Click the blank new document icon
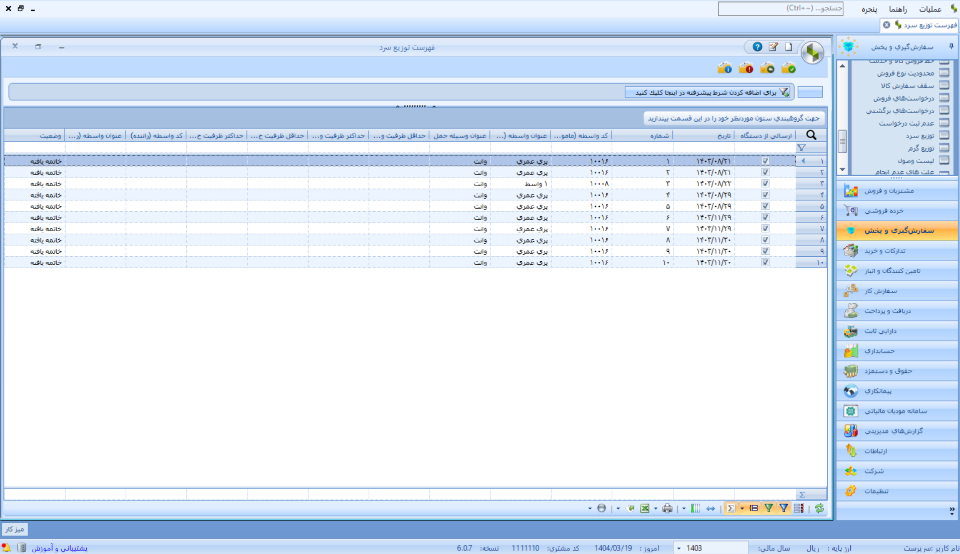This screenshot has height=554, width=960. pos(789,47)
